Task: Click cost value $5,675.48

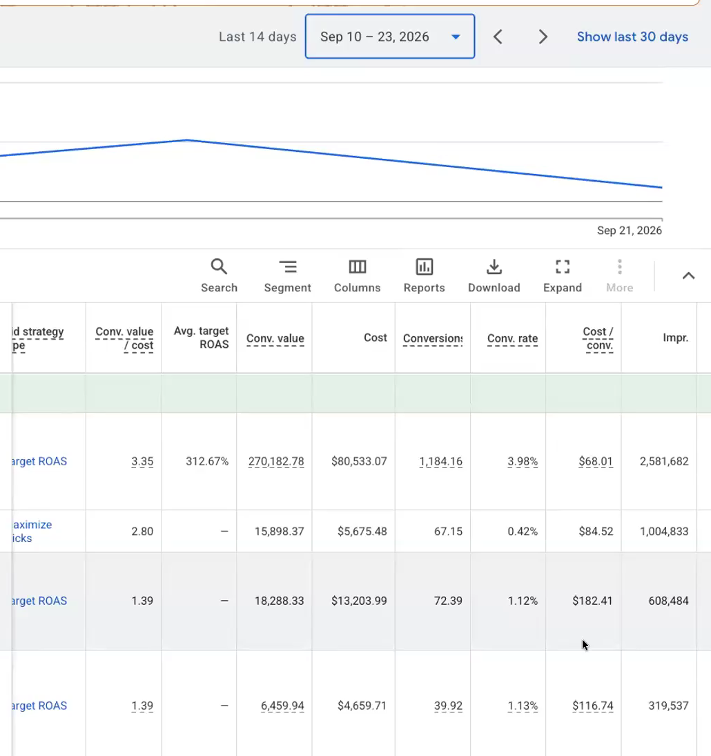Action: (362, 532)
